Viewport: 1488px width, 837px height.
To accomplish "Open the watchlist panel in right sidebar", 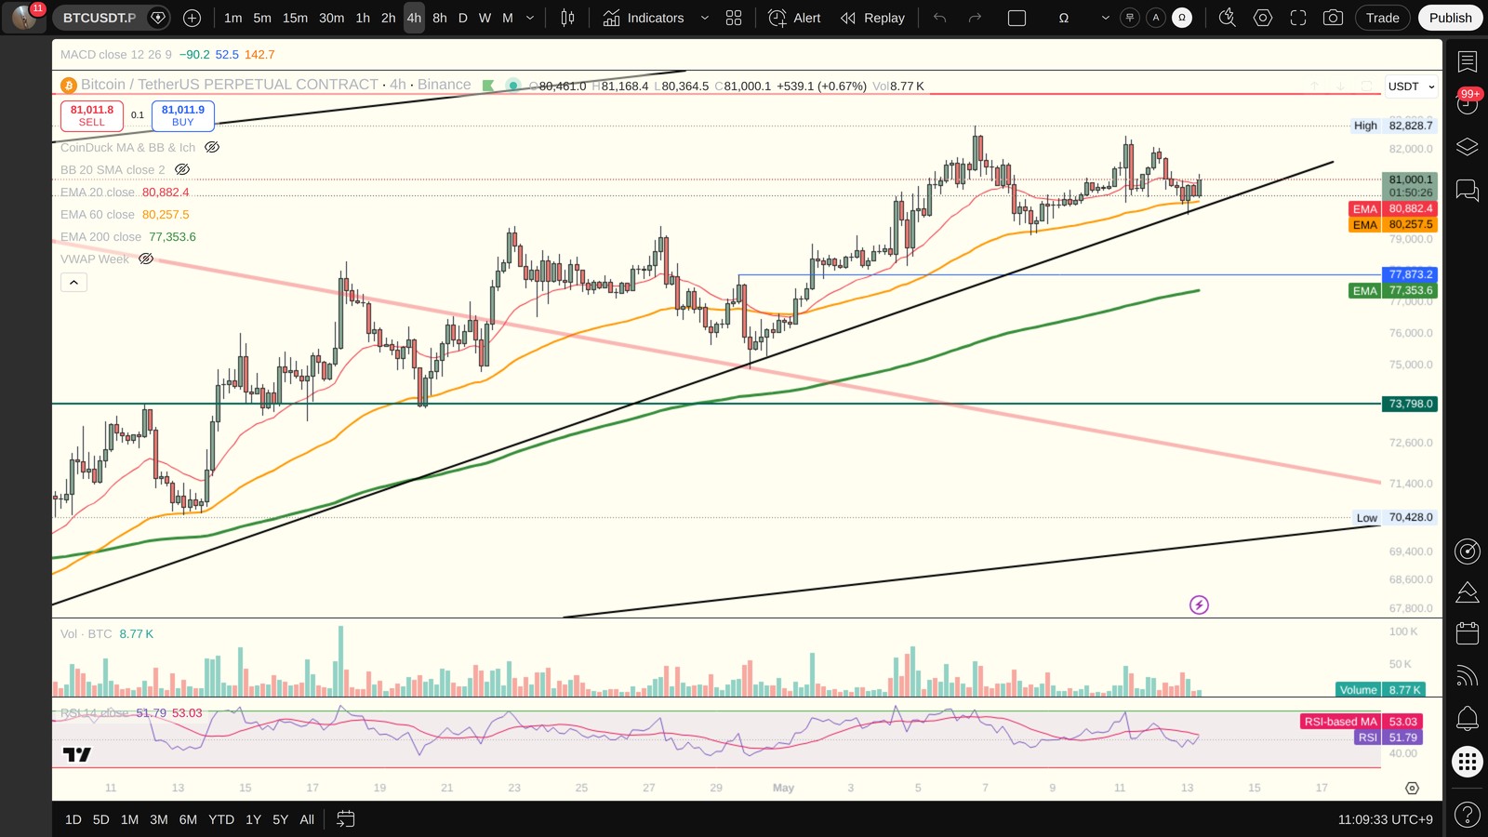I will pos(1468,61).
